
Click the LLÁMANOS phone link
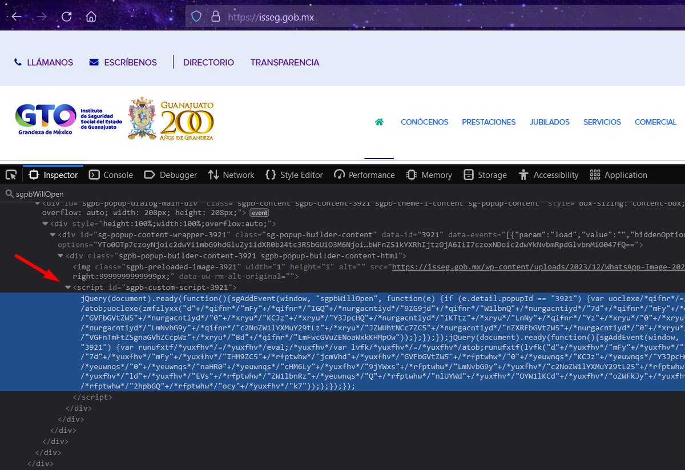click(44, 62)
